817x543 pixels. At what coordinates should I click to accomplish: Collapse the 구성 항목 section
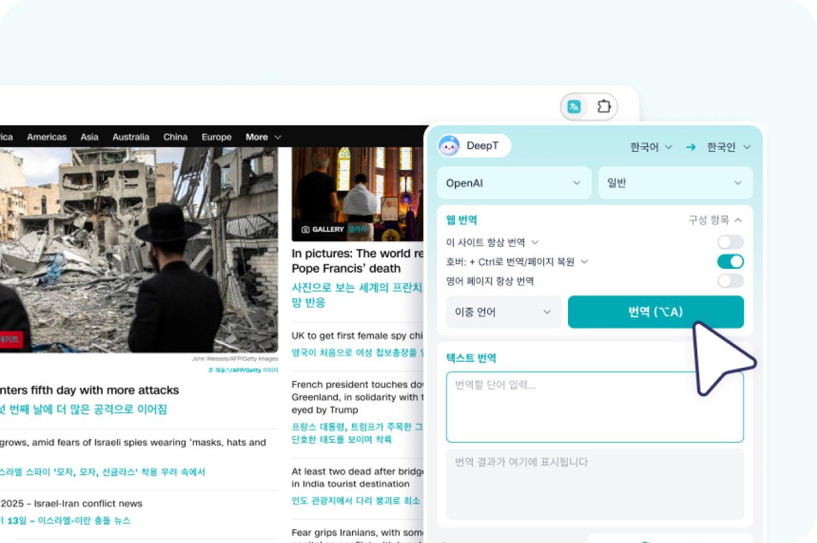point(715,220)
